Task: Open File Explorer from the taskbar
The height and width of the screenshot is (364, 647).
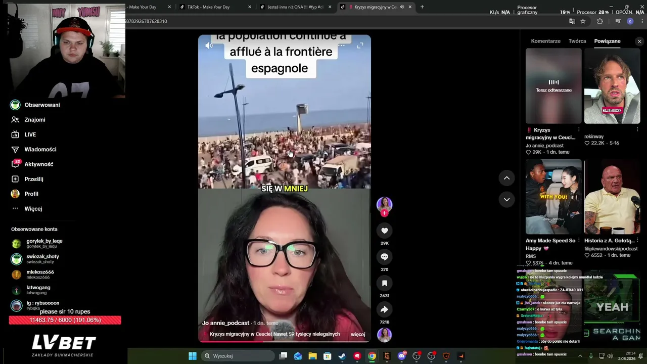Action: [x=312, y=356]
